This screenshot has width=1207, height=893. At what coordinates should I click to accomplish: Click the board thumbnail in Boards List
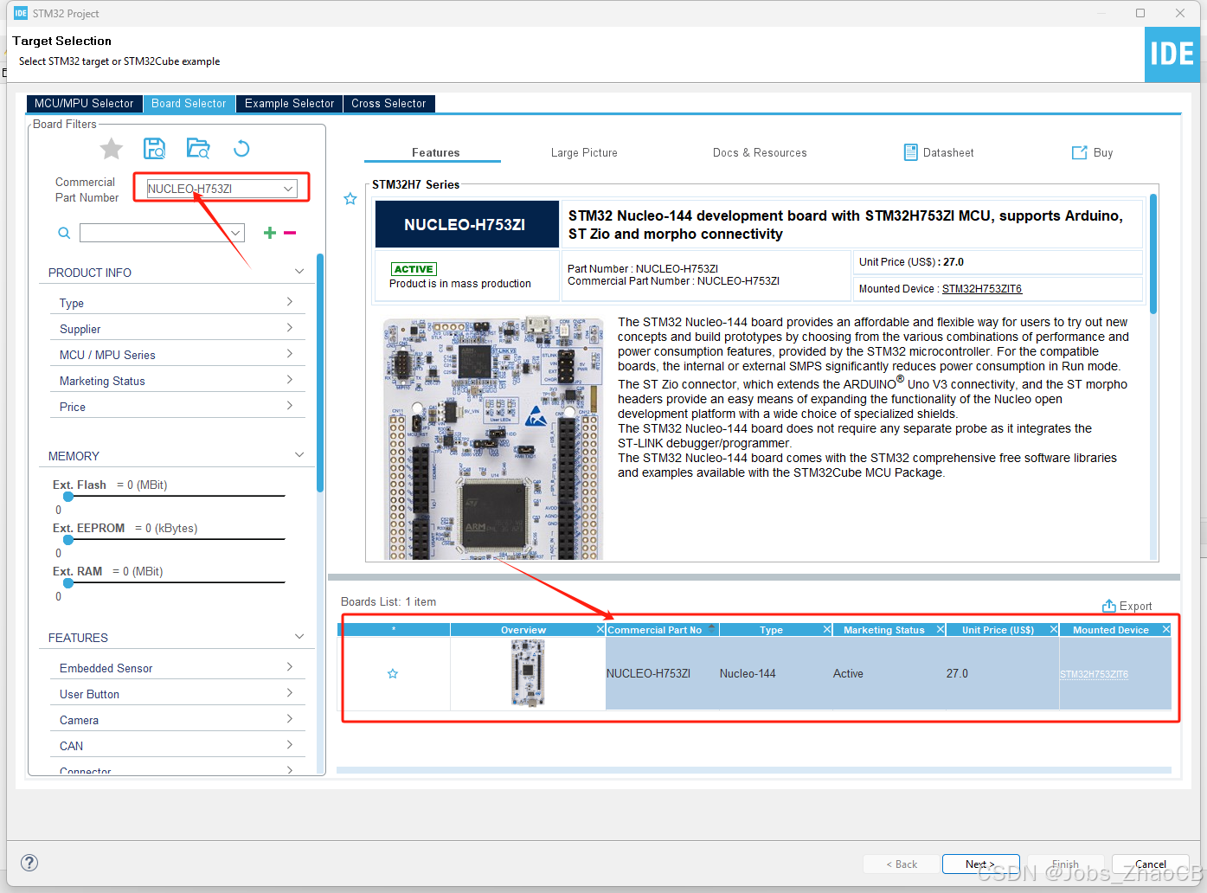click(x=528, y=673)
